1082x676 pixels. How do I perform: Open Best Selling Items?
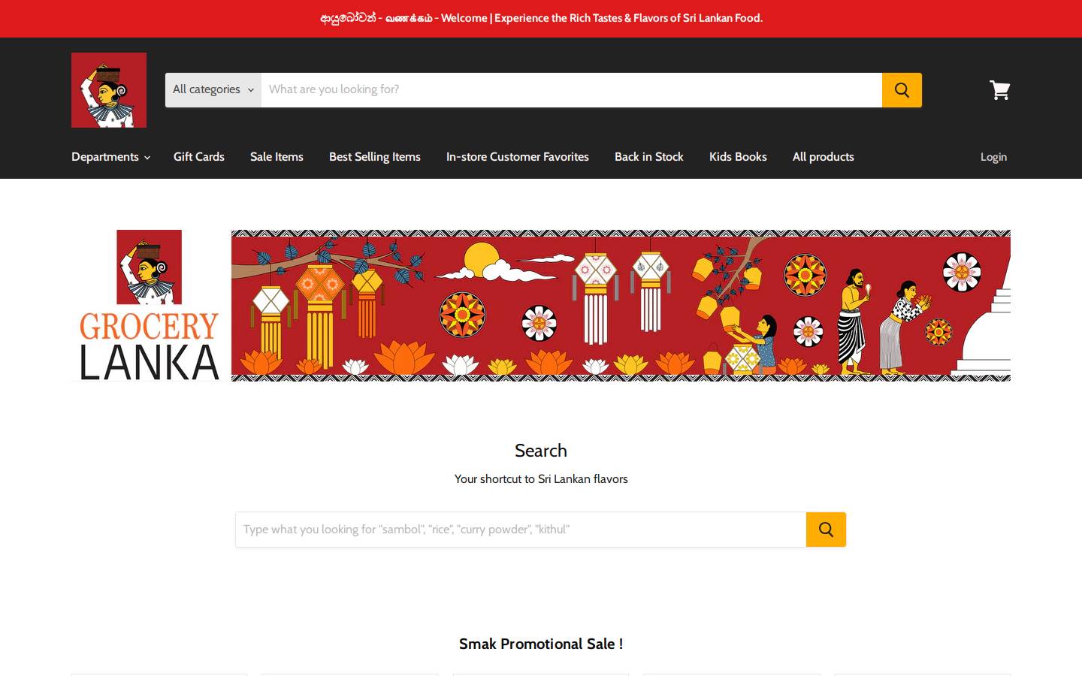tap(375, 157)
